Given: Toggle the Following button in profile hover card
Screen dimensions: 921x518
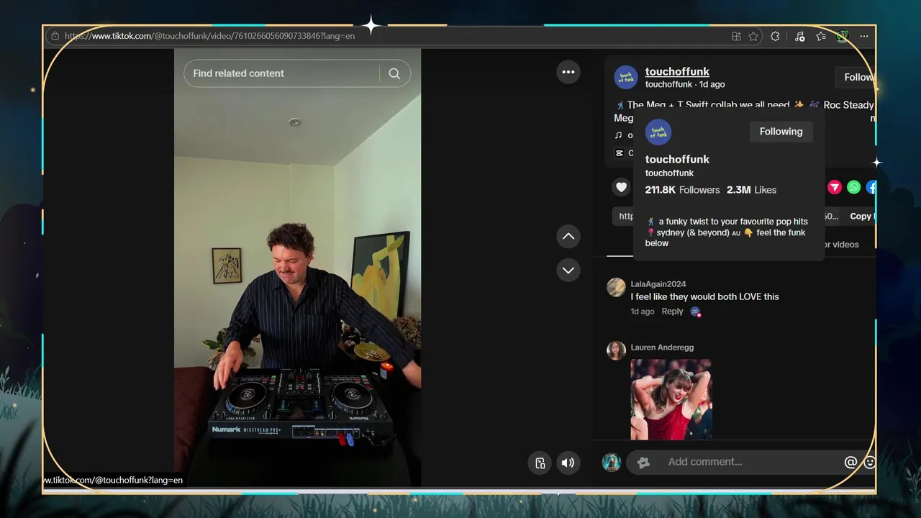Looking at the screenshot, I should click(781, 132).
